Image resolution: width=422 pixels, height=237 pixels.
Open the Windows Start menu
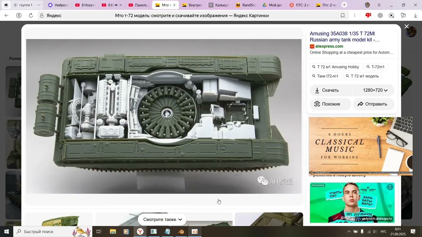pyautogui.click(x=6, y=231)
